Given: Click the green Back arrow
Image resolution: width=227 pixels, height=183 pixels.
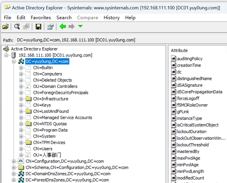Looking at the screenshot, I should (63, 27).
